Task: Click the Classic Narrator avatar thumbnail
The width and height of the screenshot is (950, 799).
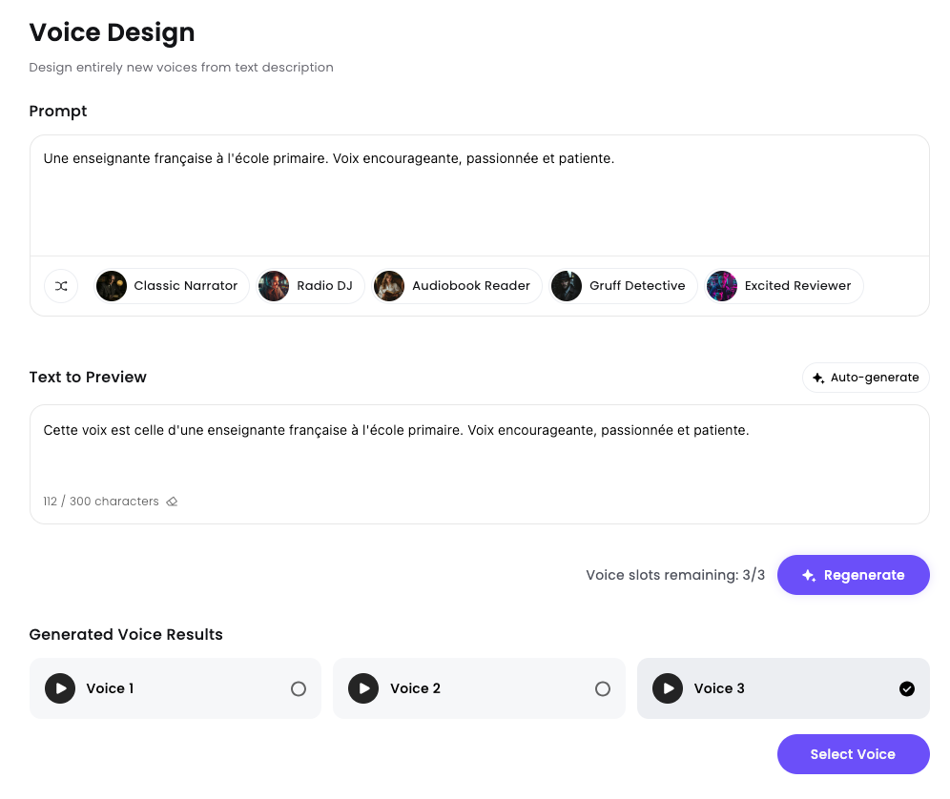Action: 112,286
